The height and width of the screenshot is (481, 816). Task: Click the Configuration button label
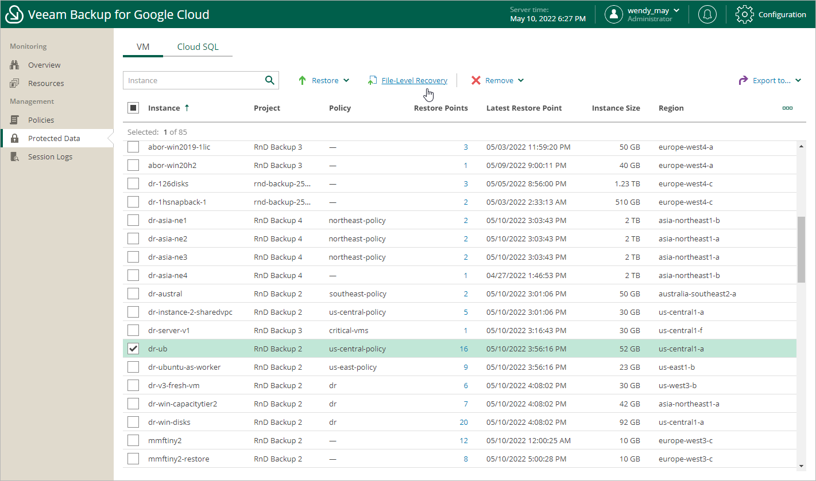click(782, 14)
